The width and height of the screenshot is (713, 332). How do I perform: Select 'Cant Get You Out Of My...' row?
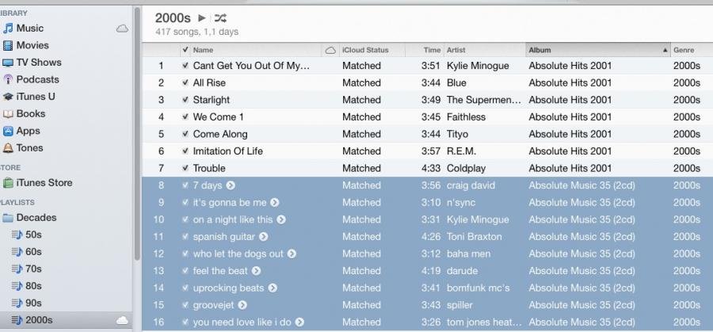click(428, 66)
